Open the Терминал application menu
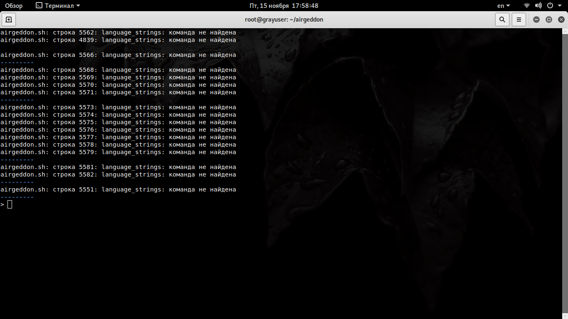Image resolution: width=568 pixels, height=319 pixels. tap(58, 6)
